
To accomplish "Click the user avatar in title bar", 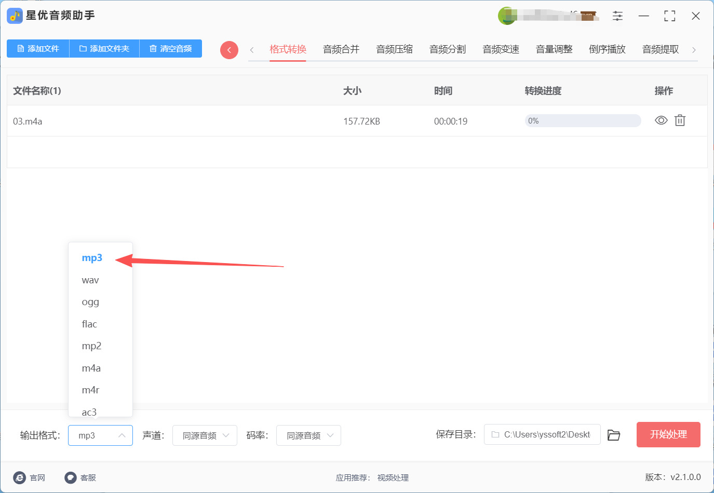I will (x=506, y=16).
